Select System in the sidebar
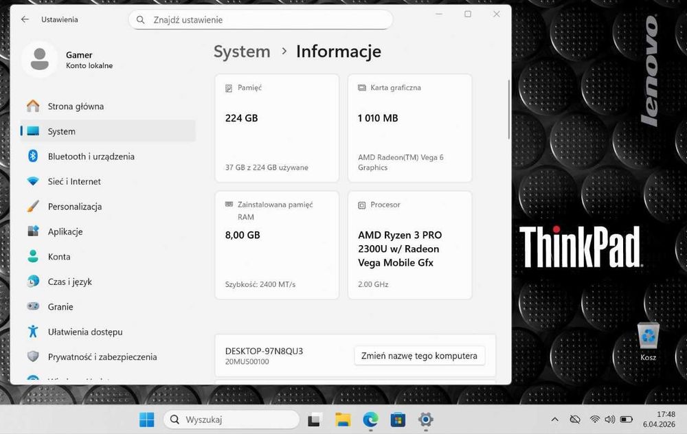 108,131
